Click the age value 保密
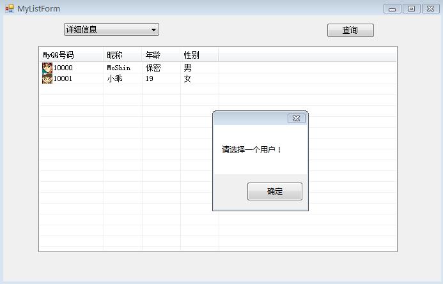 click(153, 68)
